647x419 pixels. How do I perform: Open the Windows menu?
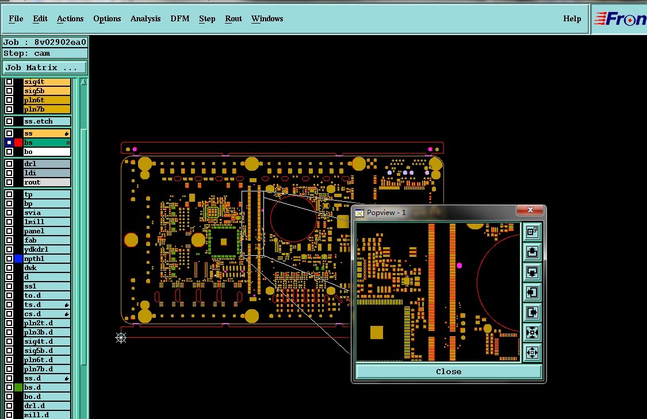(267, 18)
